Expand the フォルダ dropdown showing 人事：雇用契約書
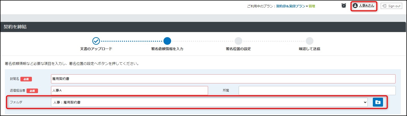The image size is (407, 116). 209,102
